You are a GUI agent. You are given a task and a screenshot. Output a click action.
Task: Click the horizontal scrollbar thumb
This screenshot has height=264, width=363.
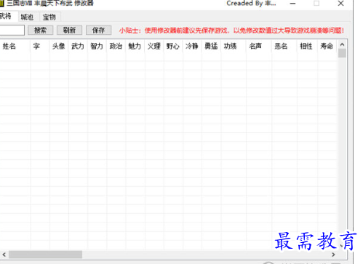click(46, 255)
